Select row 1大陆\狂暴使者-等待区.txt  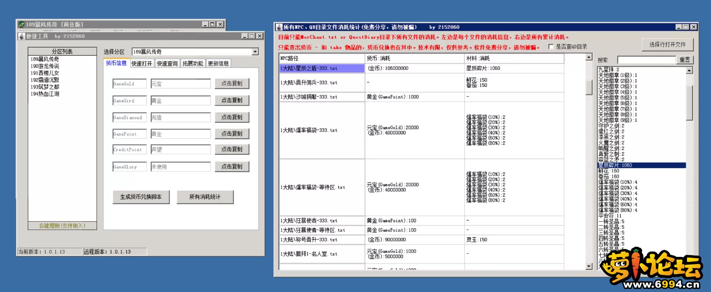point(322,230)
